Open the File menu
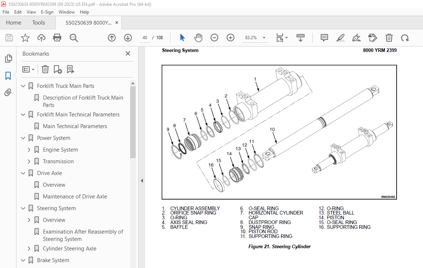This screenshot has width=423, height=268. pos(6,12)
